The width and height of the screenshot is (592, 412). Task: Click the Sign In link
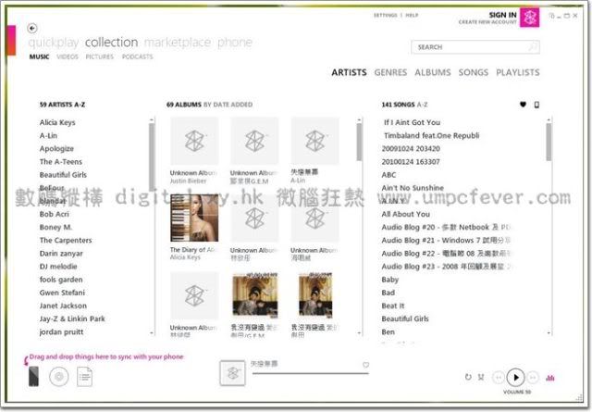click(x=502, y=15)
